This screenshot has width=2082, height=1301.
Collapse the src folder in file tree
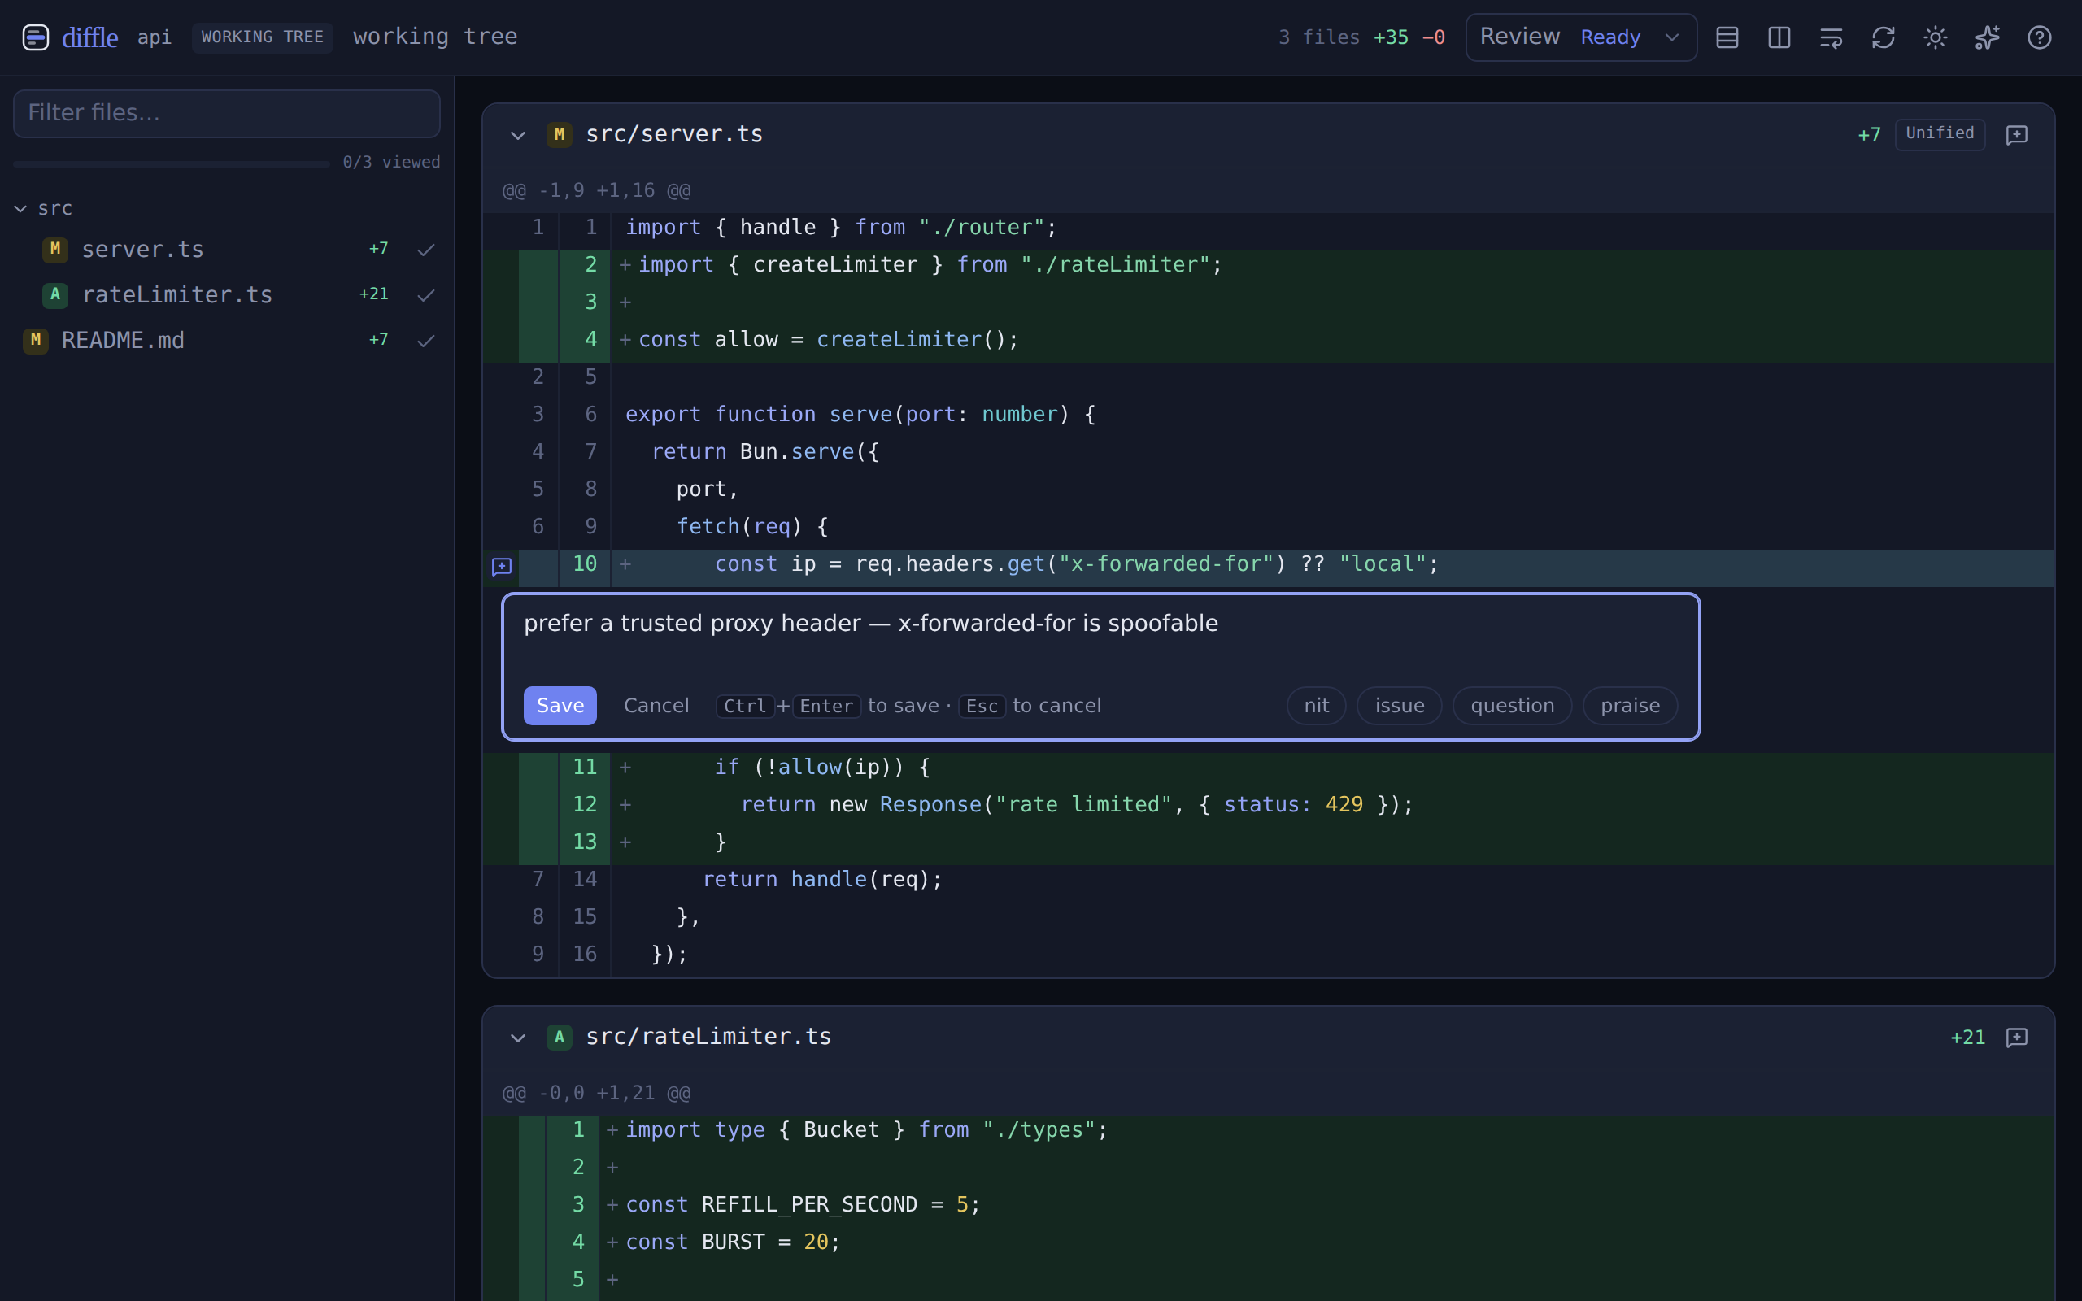tap(20, 208)
